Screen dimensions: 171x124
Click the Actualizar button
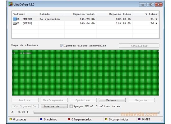(139, 46)
